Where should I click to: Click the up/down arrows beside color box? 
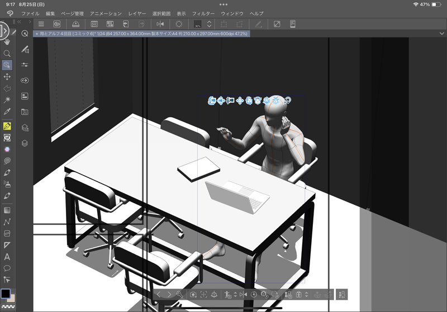point(209,24)
